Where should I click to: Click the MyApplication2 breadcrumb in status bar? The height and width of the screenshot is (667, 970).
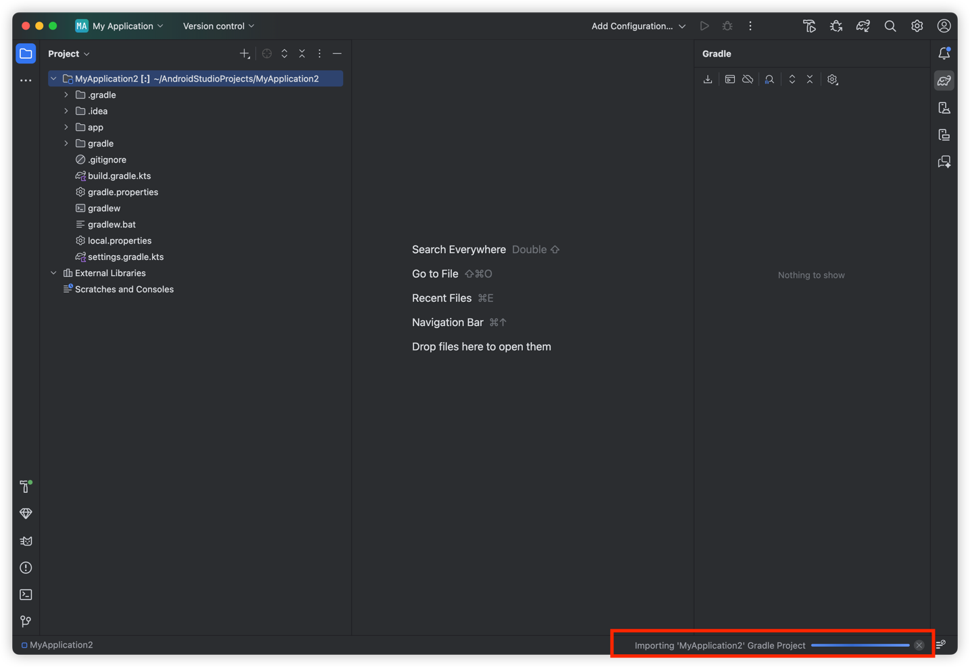(61, 645)
